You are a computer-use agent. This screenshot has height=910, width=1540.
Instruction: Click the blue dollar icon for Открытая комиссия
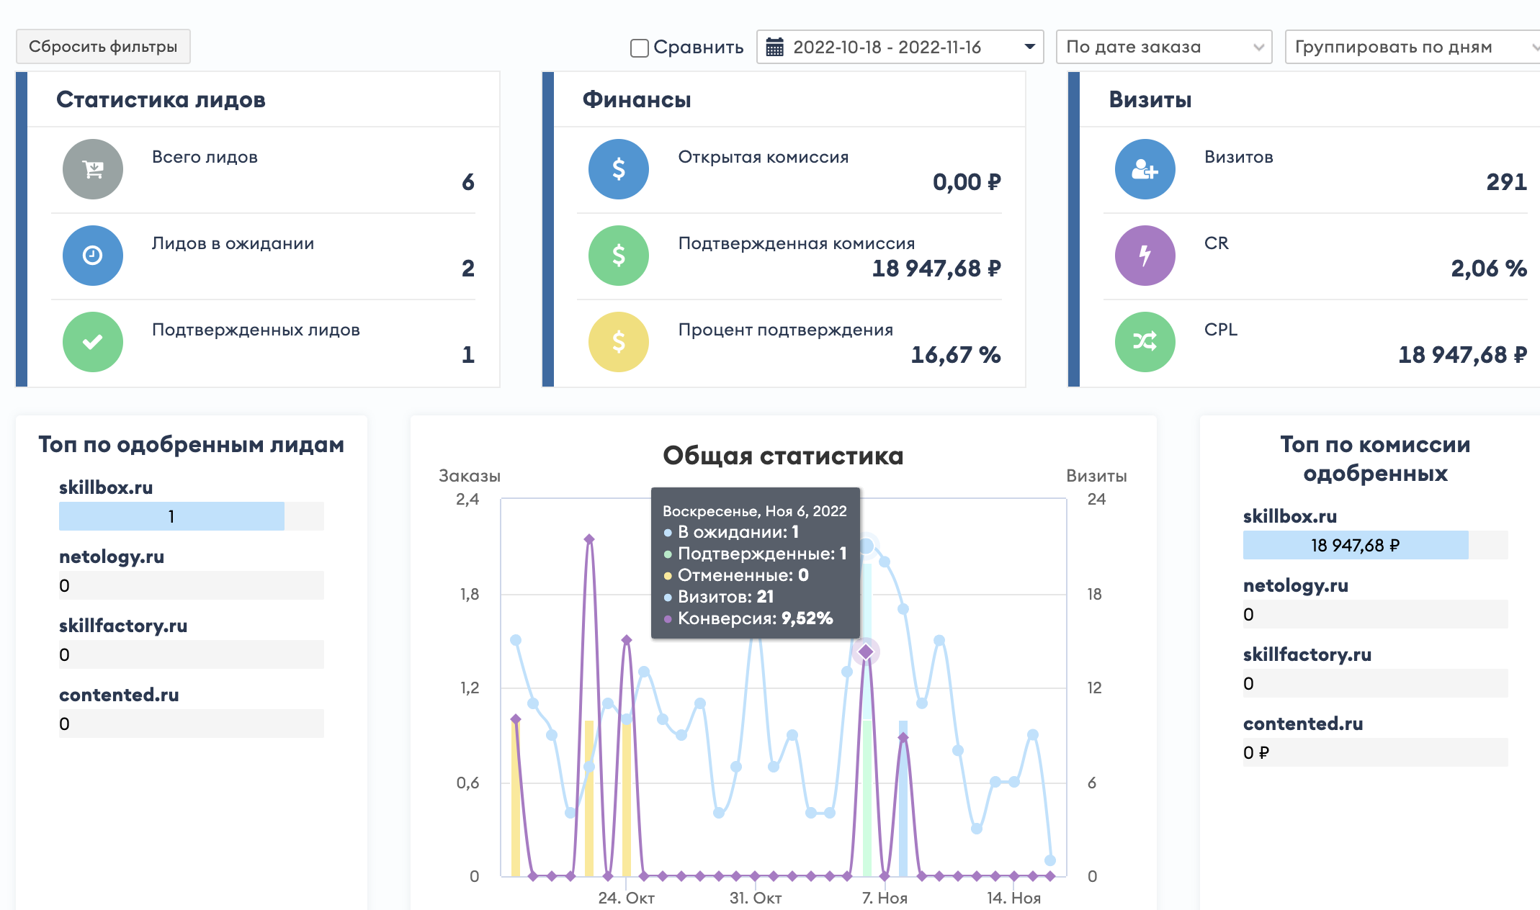[619, 169]
